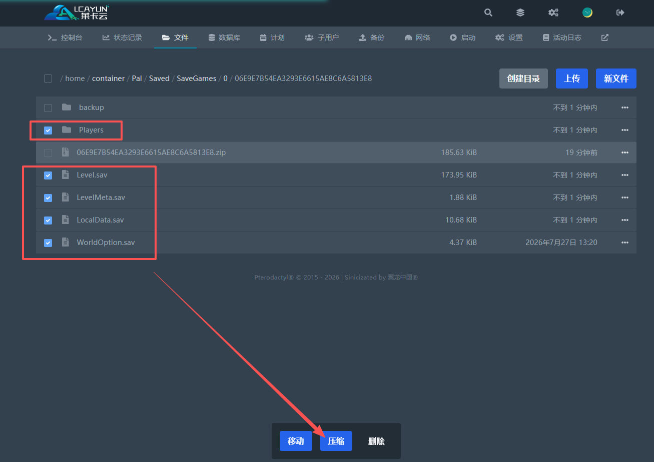Switch to the 状态记录 tab

point(123,37)
